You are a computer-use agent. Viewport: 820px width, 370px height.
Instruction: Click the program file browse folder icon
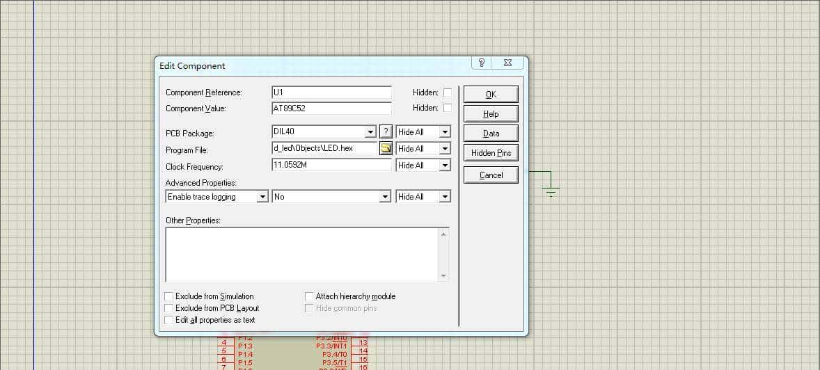pos(386,148)
